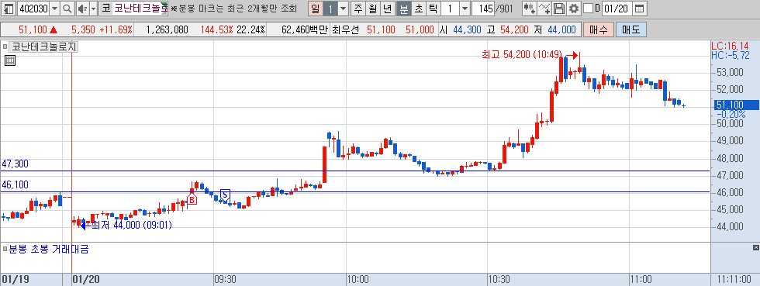Open the dropdown next to the speaker icon

(x=93, y=9)
